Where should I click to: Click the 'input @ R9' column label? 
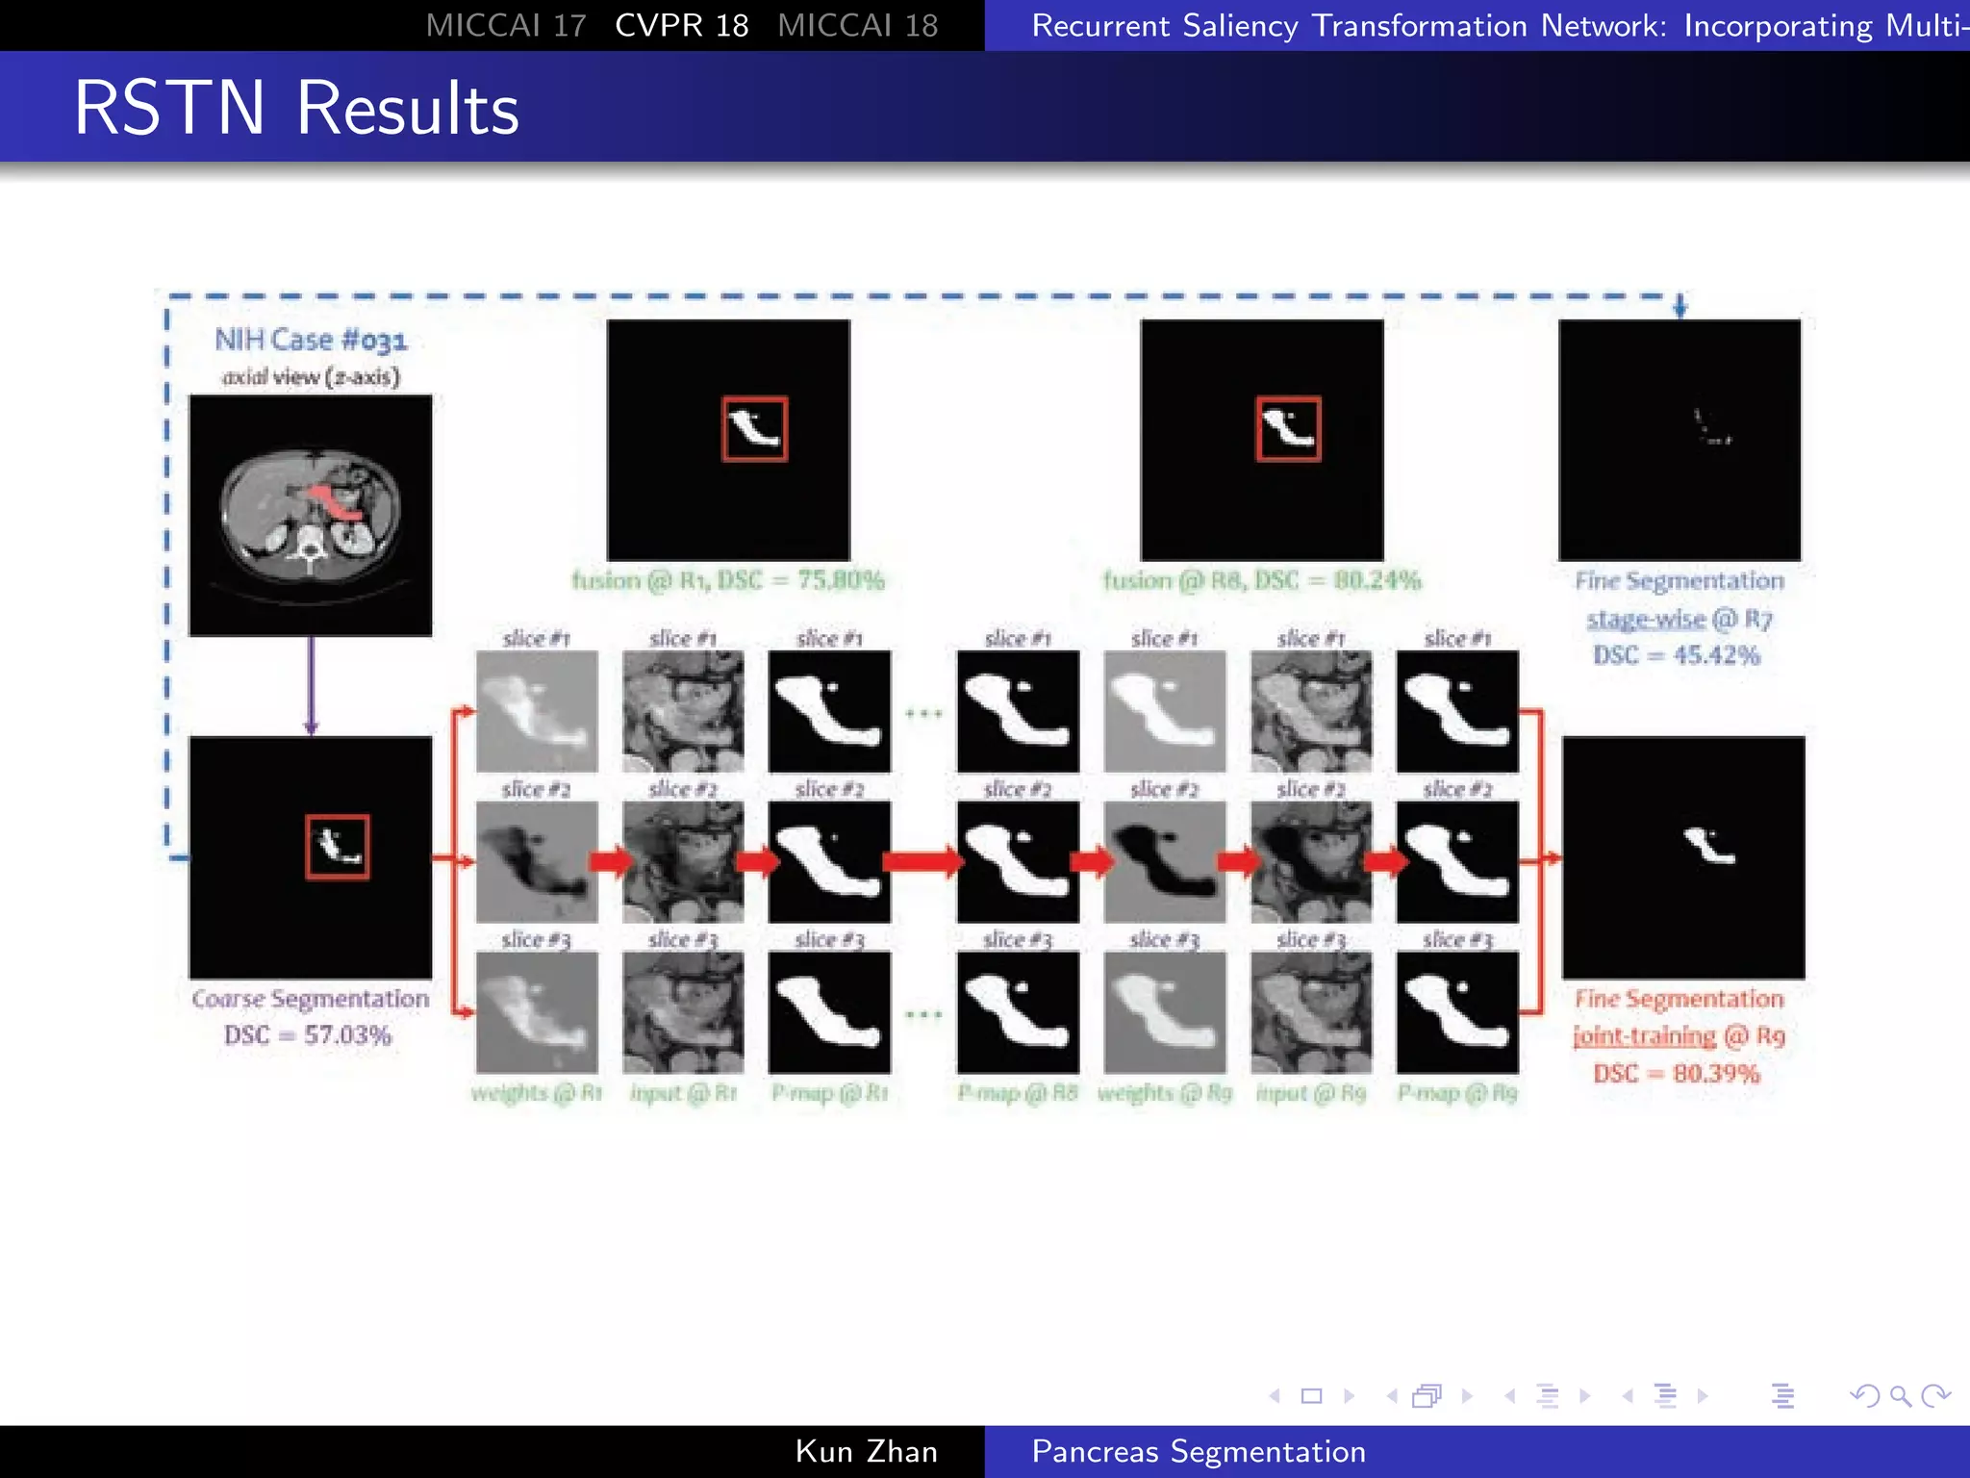pos(1311,1093)
